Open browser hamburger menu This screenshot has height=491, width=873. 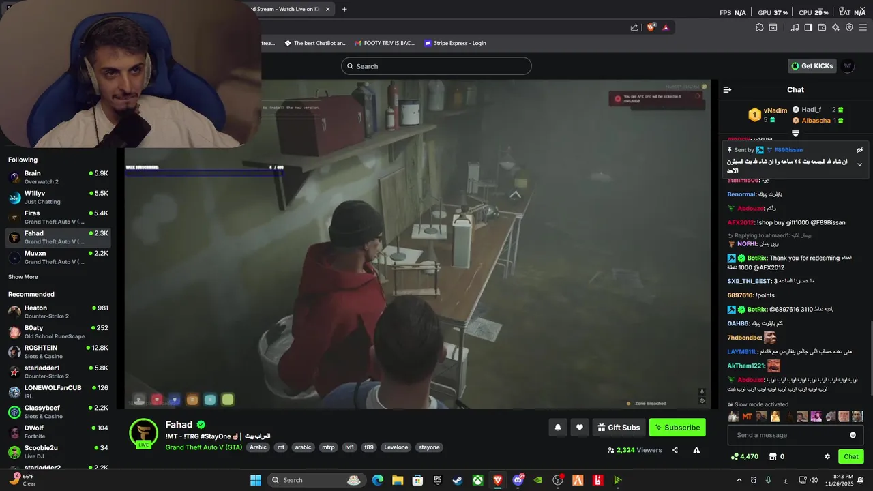click(863, 27)
